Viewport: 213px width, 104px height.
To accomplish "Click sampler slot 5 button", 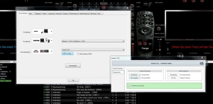I will pos(118,3).
